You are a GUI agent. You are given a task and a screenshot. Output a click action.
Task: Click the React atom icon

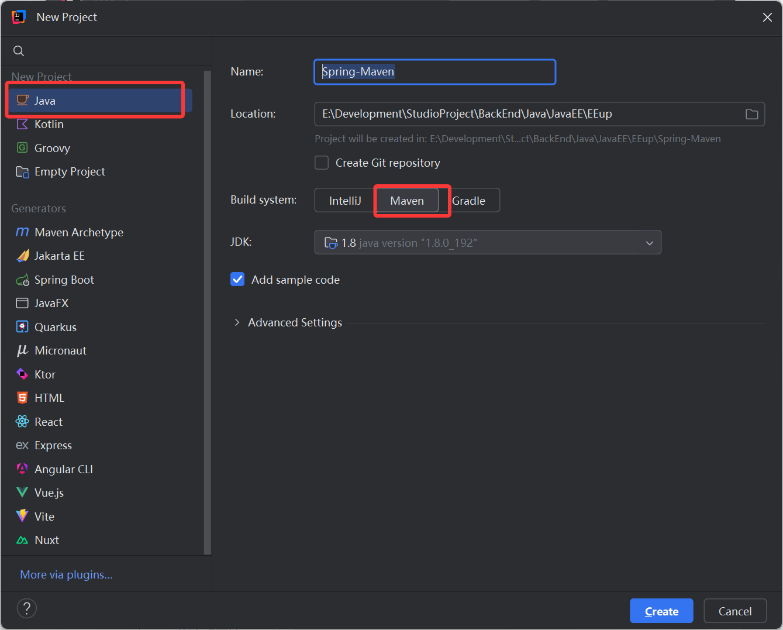[x=22, y=421]
